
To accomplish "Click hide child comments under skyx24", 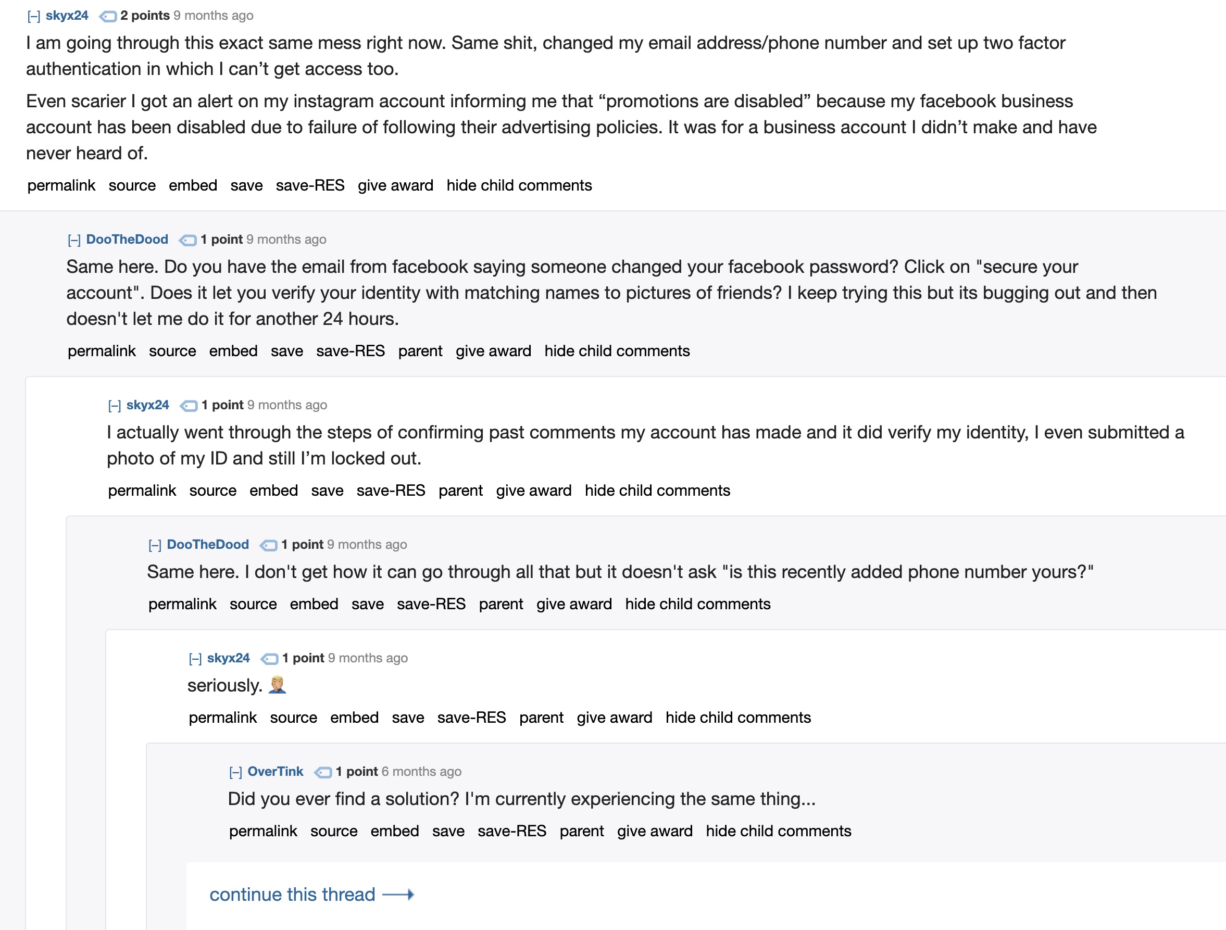I will (x=519, y=185).
